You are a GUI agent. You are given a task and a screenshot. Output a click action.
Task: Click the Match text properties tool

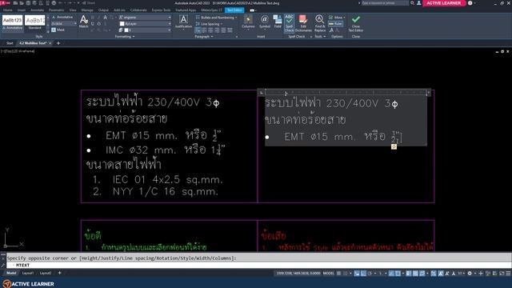click(83, 22)
